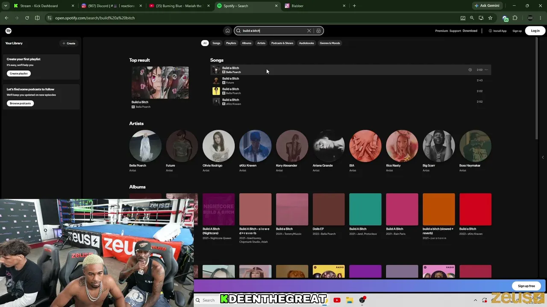Open more options for first Build a Bitch song

pyautogui.click(x=486, y=70)
